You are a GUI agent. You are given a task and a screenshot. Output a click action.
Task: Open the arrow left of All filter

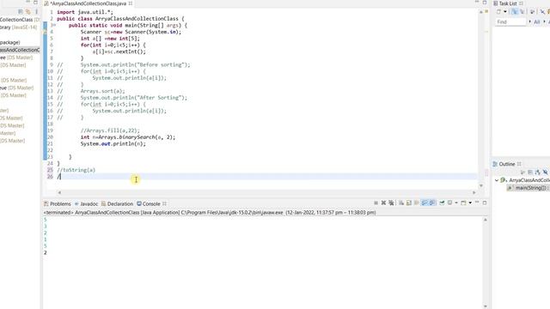pyautogui.click(x=529, y=21)
